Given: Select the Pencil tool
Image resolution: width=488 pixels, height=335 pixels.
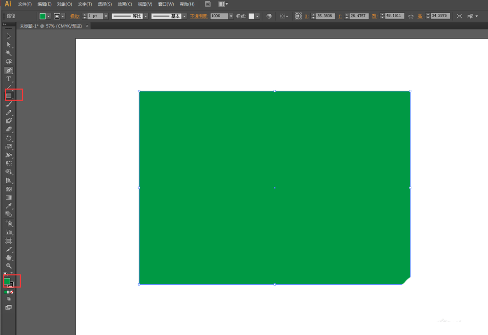Looking at the screenshot, I should pyautogui.click(x=8, y=113).
